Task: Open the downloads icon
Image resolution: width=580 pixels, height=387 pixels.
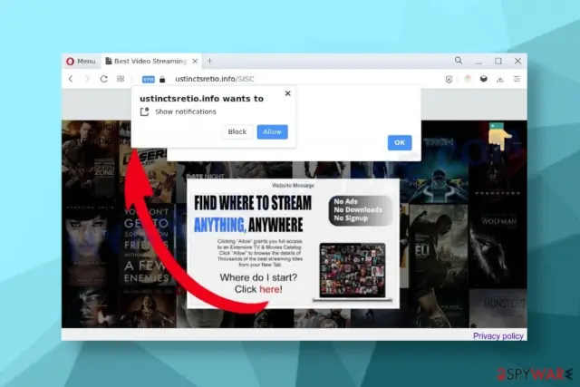Action: [x=500, y=79]
